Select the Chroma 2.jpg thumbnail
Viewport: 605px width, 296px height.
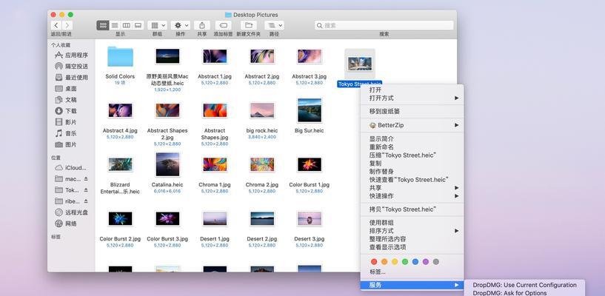point(262,164)
